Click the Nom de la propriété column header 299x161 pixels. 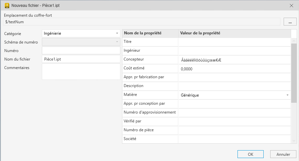point(150,33)
